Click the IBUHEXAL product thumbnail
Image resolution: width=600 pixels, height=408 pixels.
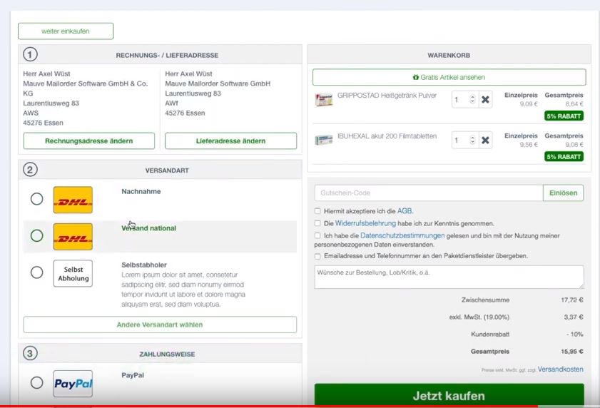click(x=324, y=140)
